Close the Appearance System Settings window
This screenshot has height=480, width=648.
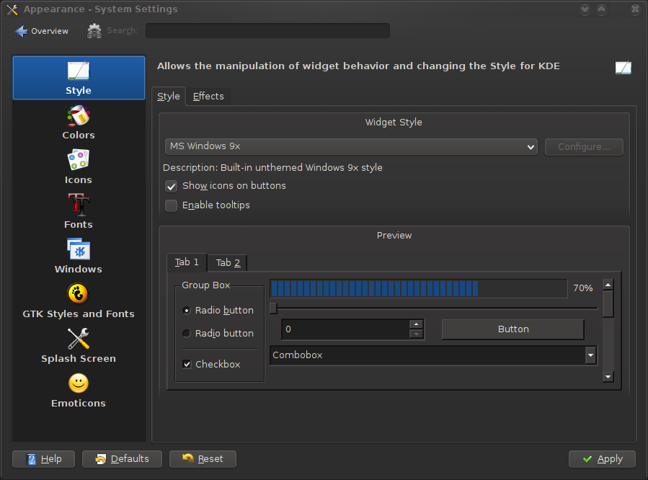[x=636, y=9]
